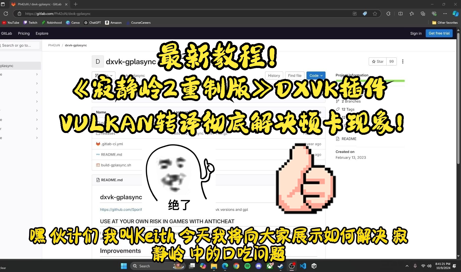
Task: Add this page to favorites via star icon
Action: (375, 14)
